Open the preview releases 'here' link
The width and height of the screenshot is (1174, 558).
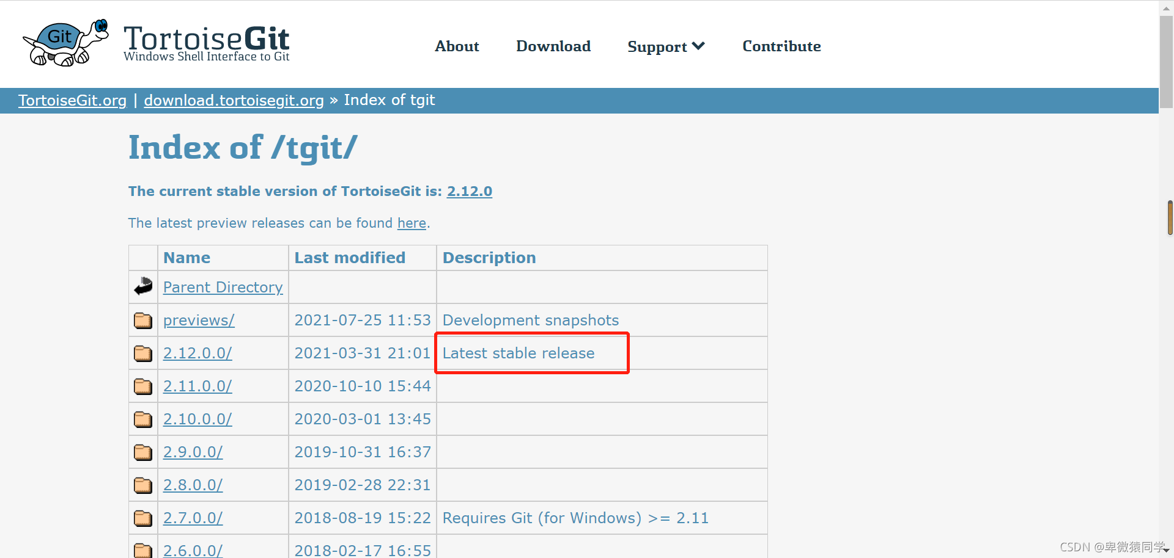(x=412, y=223)
